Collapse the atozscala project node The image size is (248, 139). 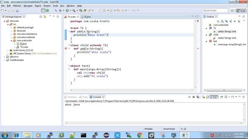[x=4, y=21]
